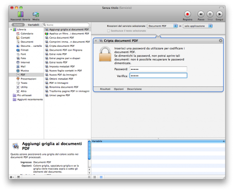The width and height of the screenshot is (234, 191).
Task: Open the Documenti PDF dropdown
Action: click(162, 26)
